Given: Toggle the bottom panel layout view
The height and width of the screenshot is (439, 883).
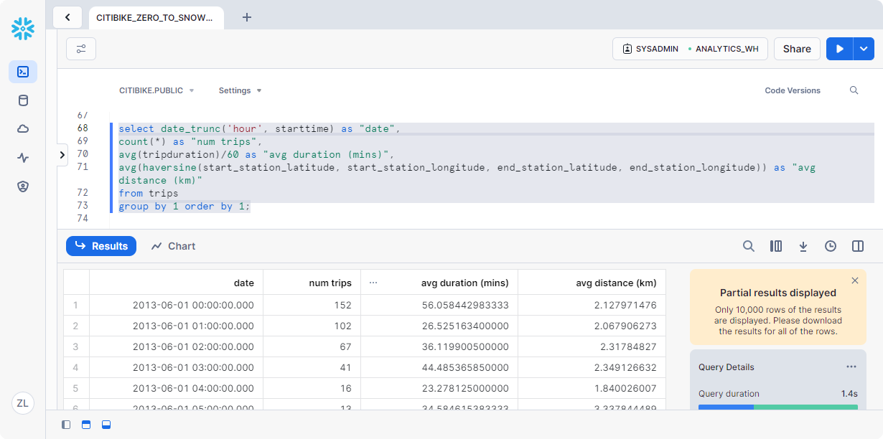Looking at the screenshot, I should coord(106,425).
